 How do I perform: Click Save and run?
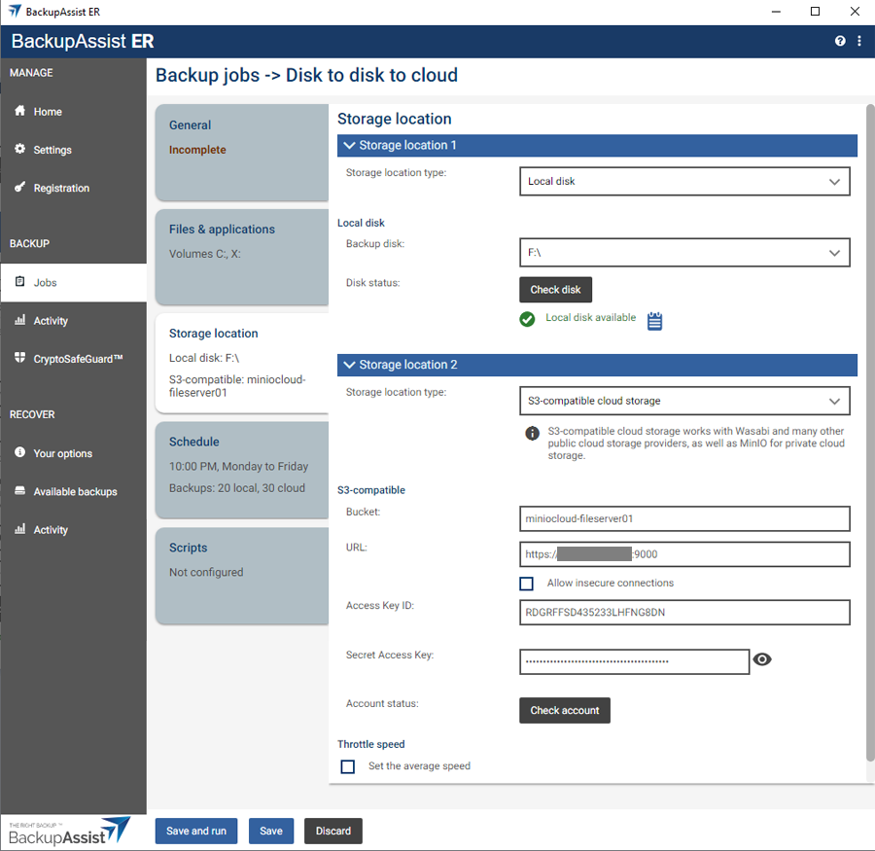click(196, 831)
